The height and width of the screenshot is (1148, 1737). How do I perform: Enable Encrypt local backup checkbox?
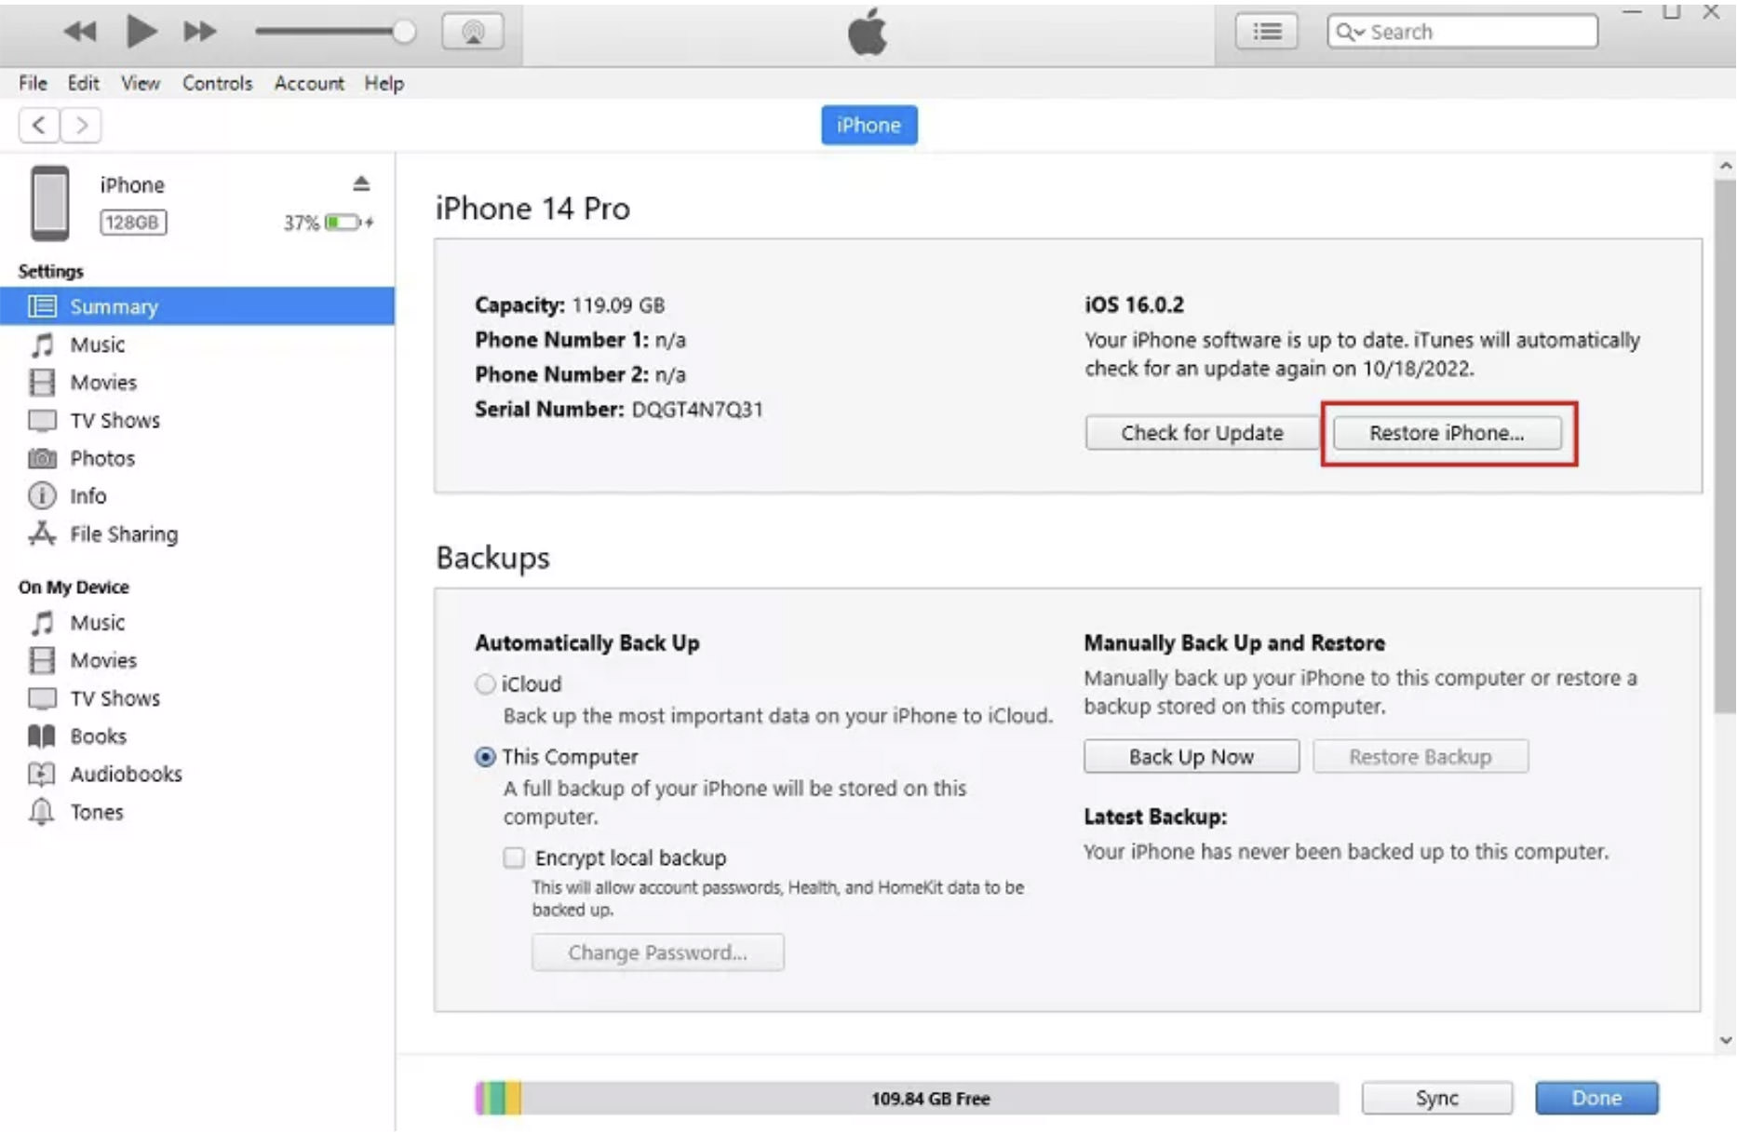[514, 858]
